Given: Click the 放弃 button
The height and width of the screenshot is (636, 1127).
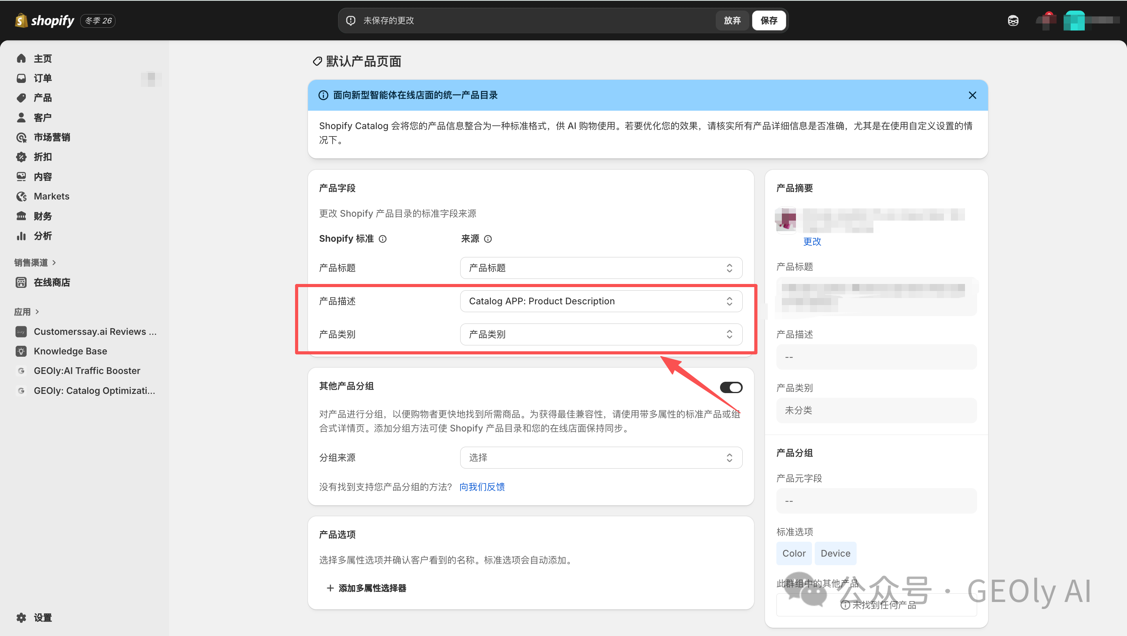Looking at the screenshot, I should (732, 21).
